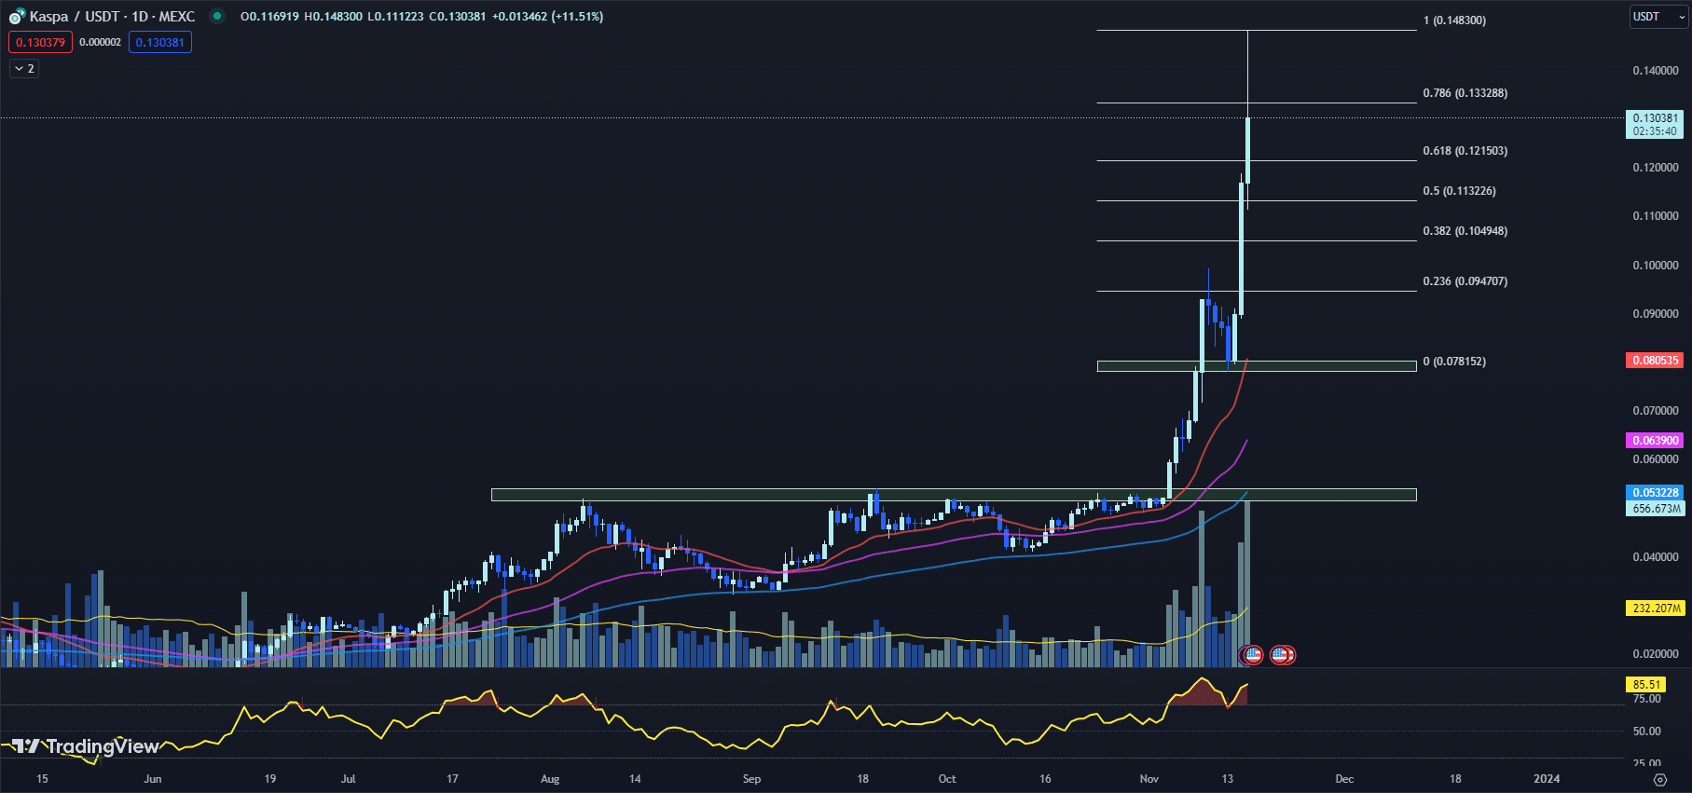
Task: Expand the collapsed indicators legend showing 2
Action: pyautogui.click(x=24, y=69)
